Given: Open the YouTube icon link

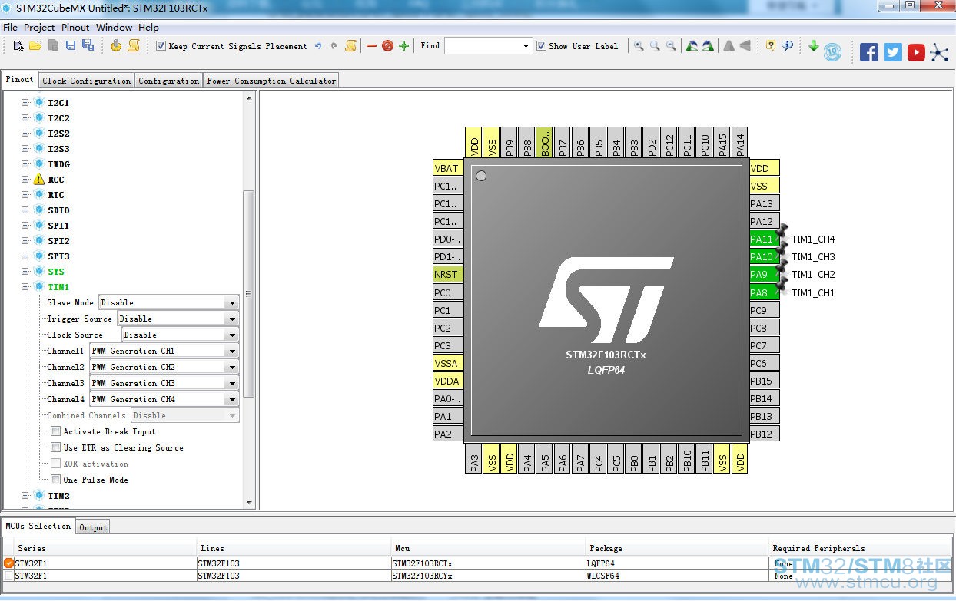Looking at the screenshot, I should [916, 52].
